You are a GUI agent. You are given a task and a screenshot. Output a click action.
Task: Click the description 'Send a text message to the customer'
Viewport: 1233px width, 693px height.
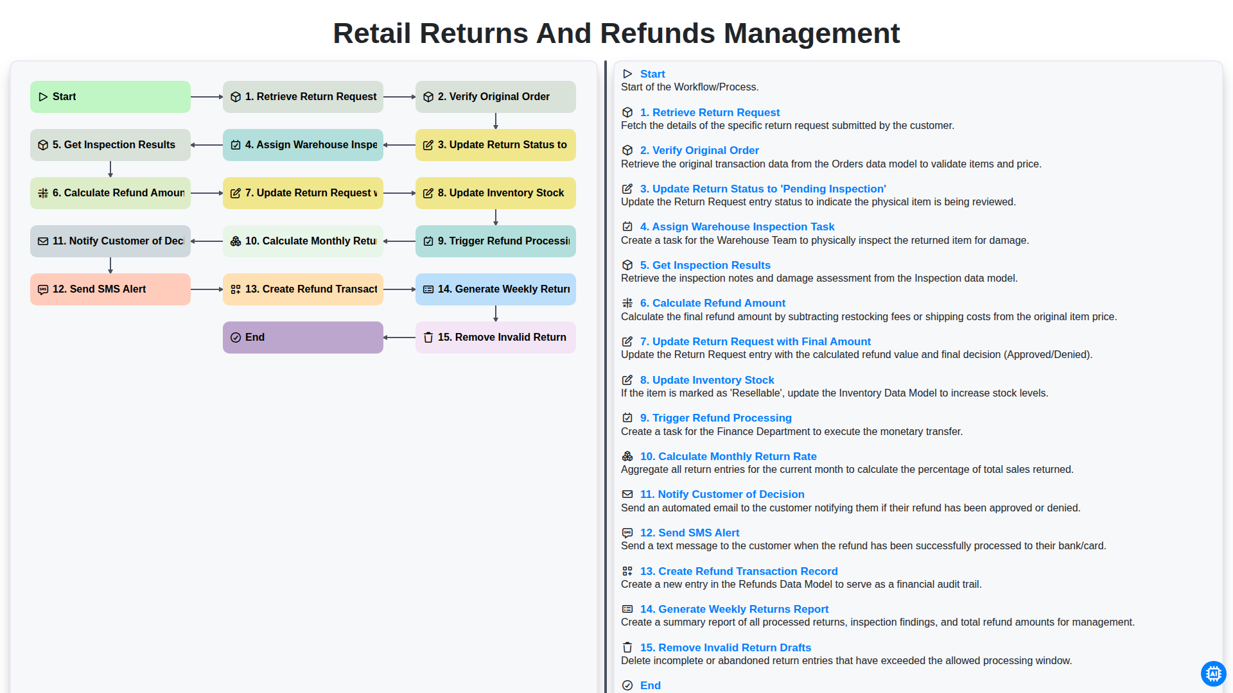[864, 545]
